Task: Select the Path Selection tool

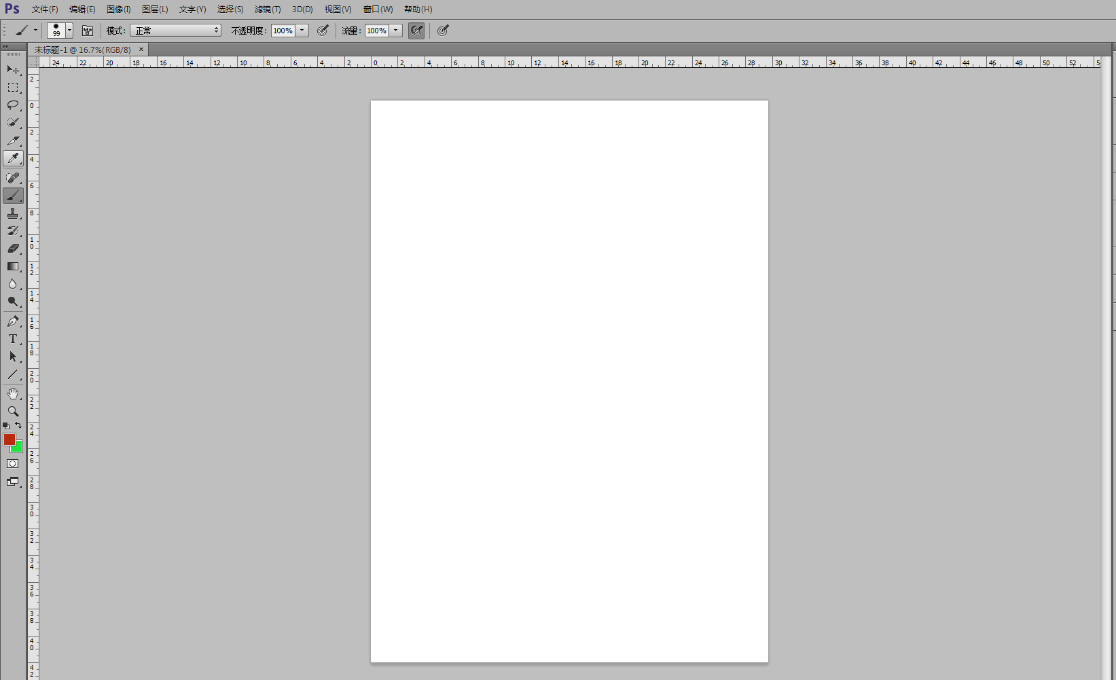Action: pos(13,357)
